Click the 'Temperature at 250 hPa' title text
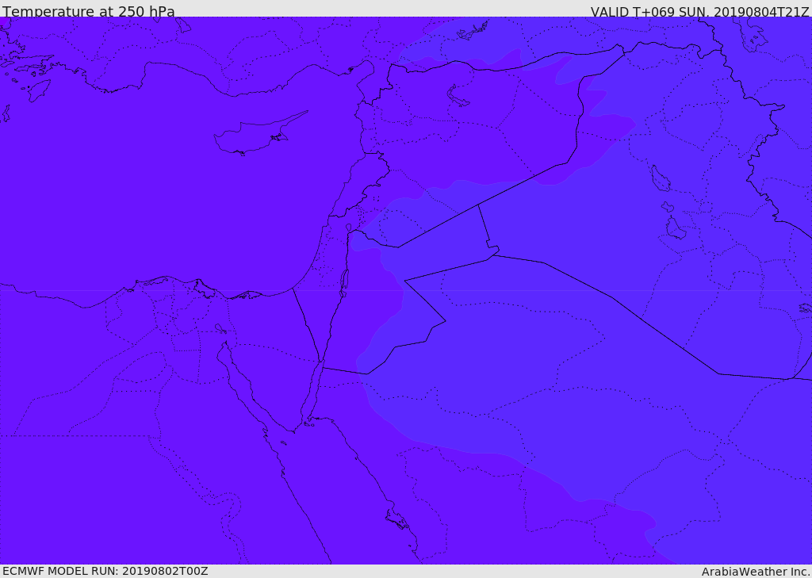812x578 pixels. [89, 11]
